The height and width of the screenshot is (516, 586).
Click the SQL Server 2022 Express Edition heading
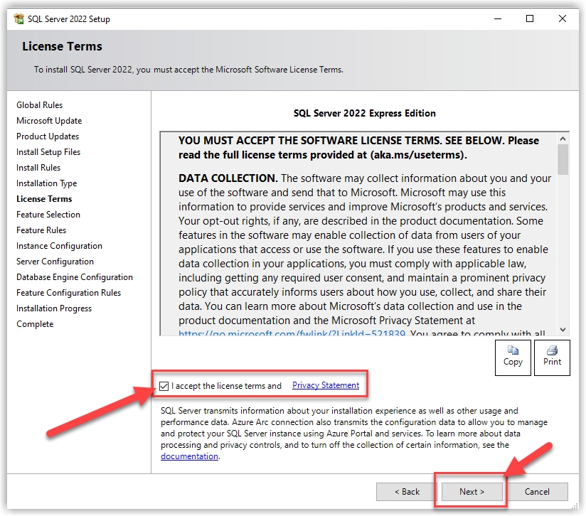coord(364,113)
